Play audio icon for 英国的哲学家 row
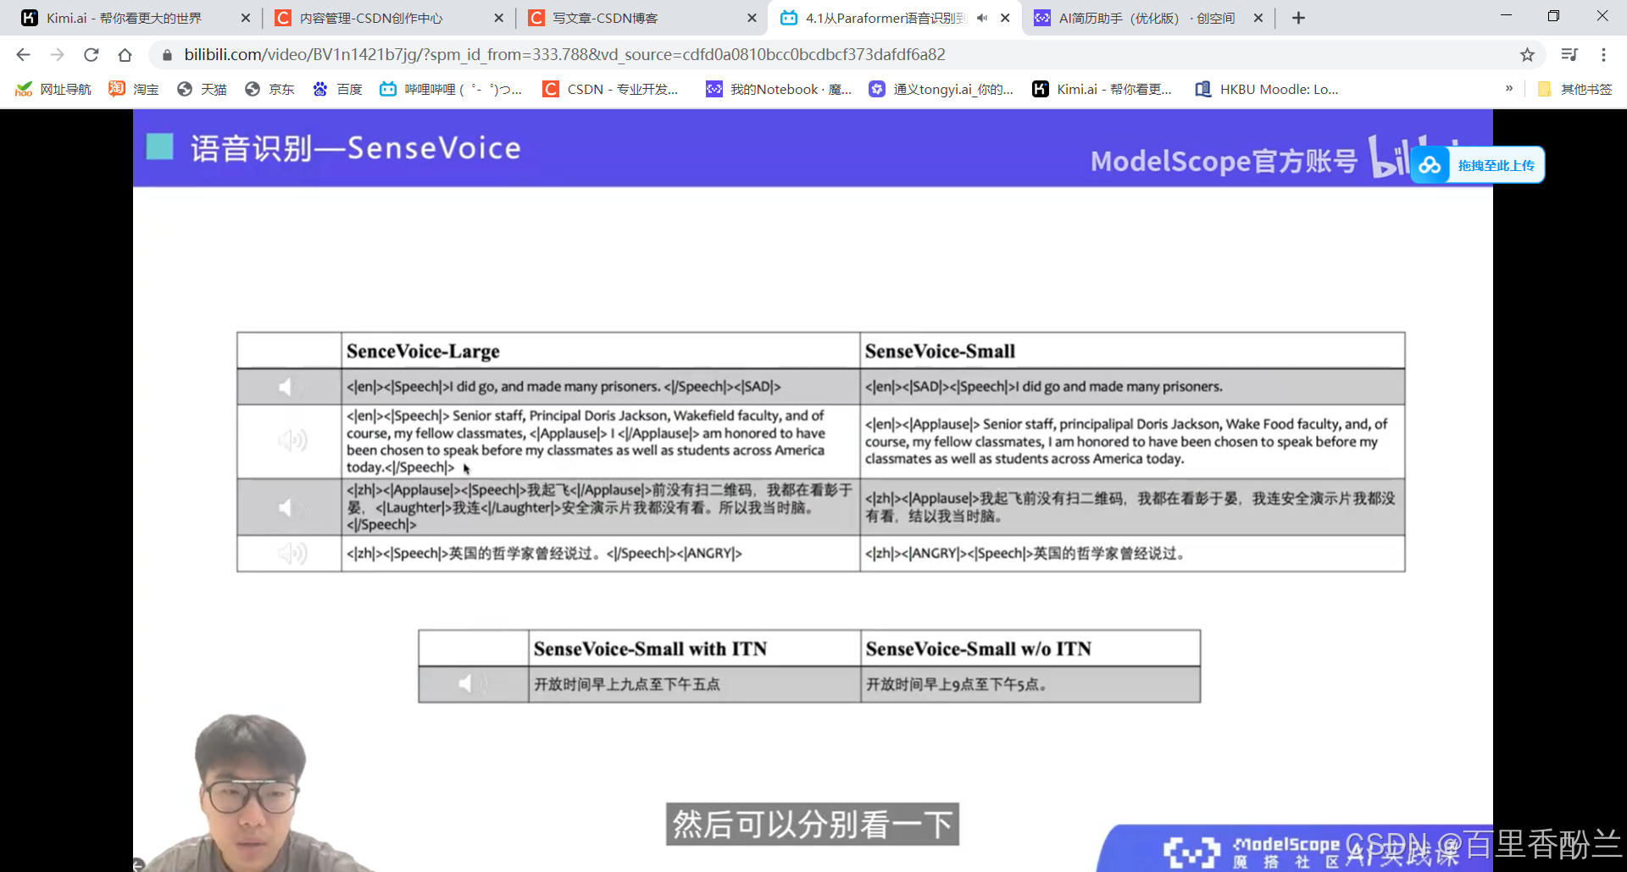 292,554
